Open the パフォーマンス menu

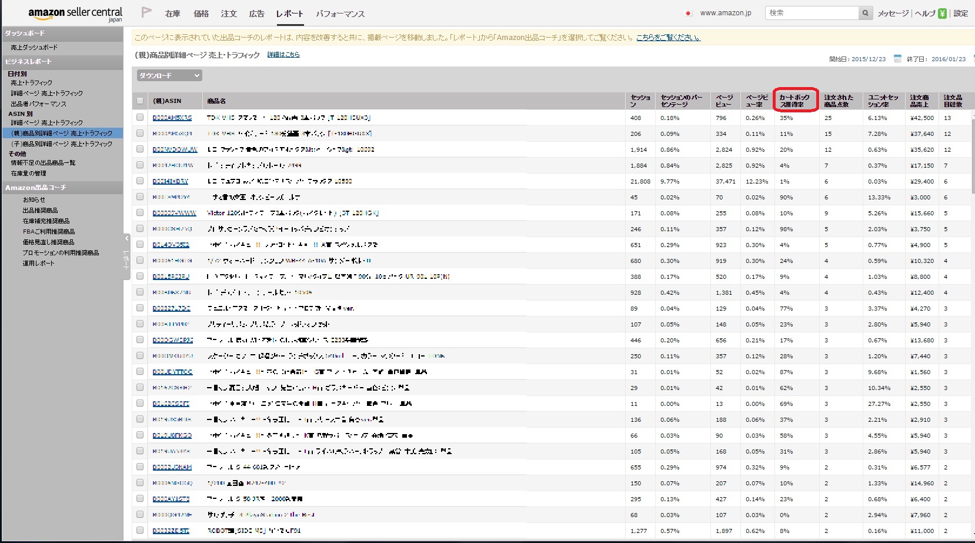[340, 14]
